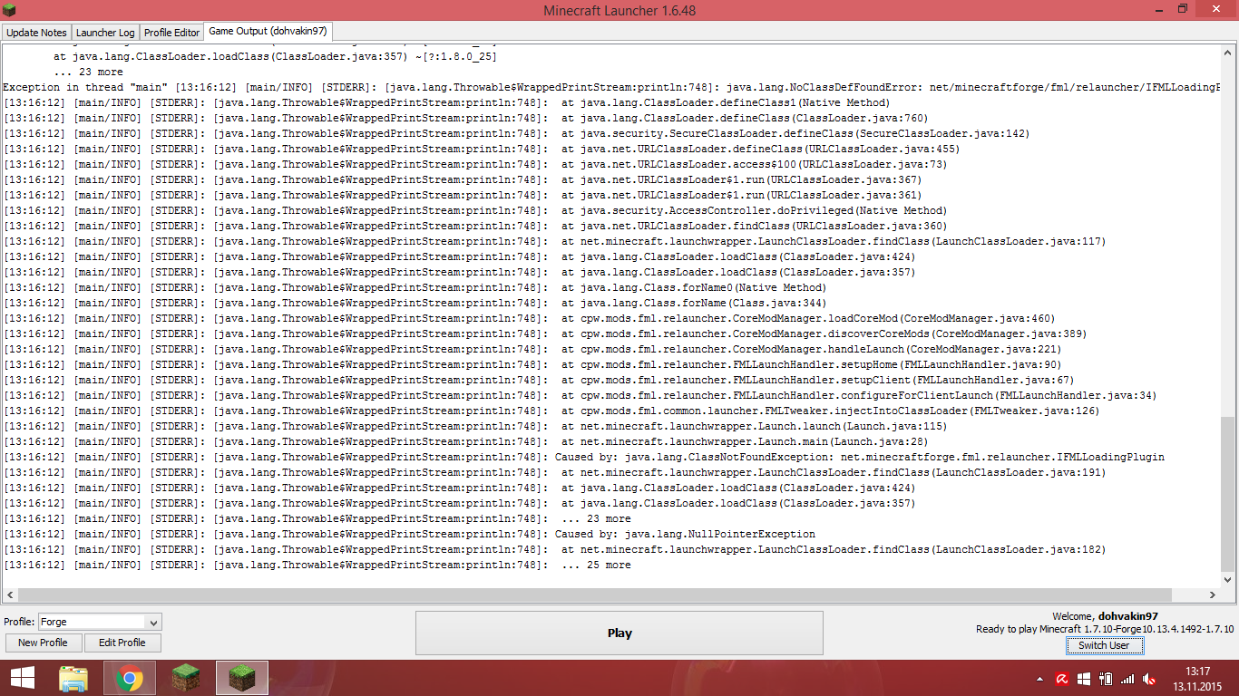This screenshot has height=696, width=1239.
Task: Check battery status in the system tray
Action: click(x=1106, y=679)
